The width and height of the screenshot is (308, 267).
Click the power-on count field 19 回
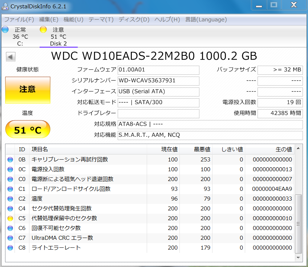click(280, 103)
